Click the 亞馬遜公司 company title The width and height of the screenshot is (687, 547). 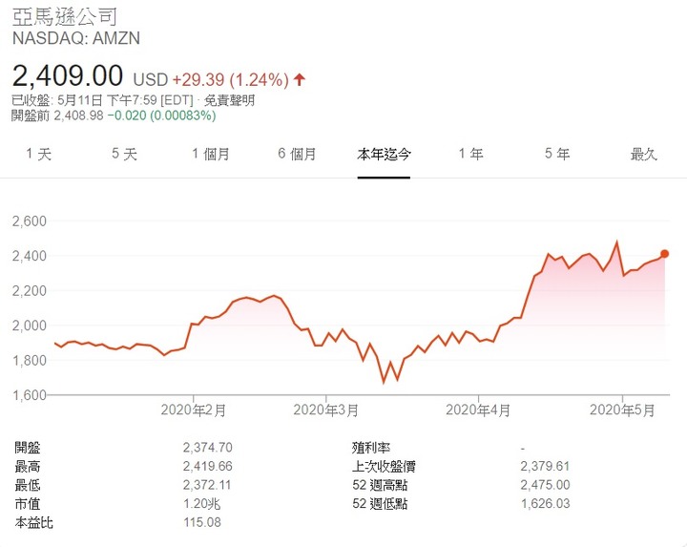pos(65,17)
